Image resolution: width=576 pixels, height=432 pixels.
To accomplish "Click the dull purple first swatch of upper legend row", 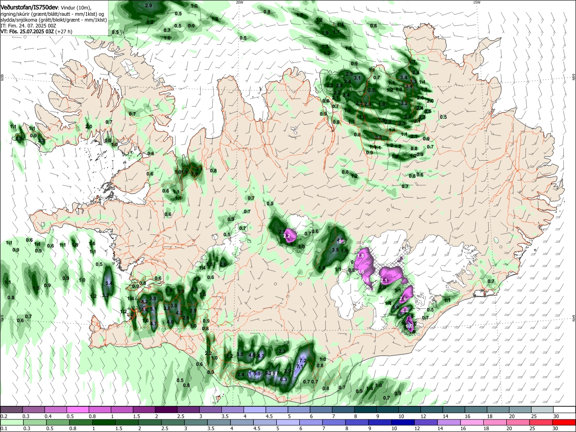I will 11,409.
